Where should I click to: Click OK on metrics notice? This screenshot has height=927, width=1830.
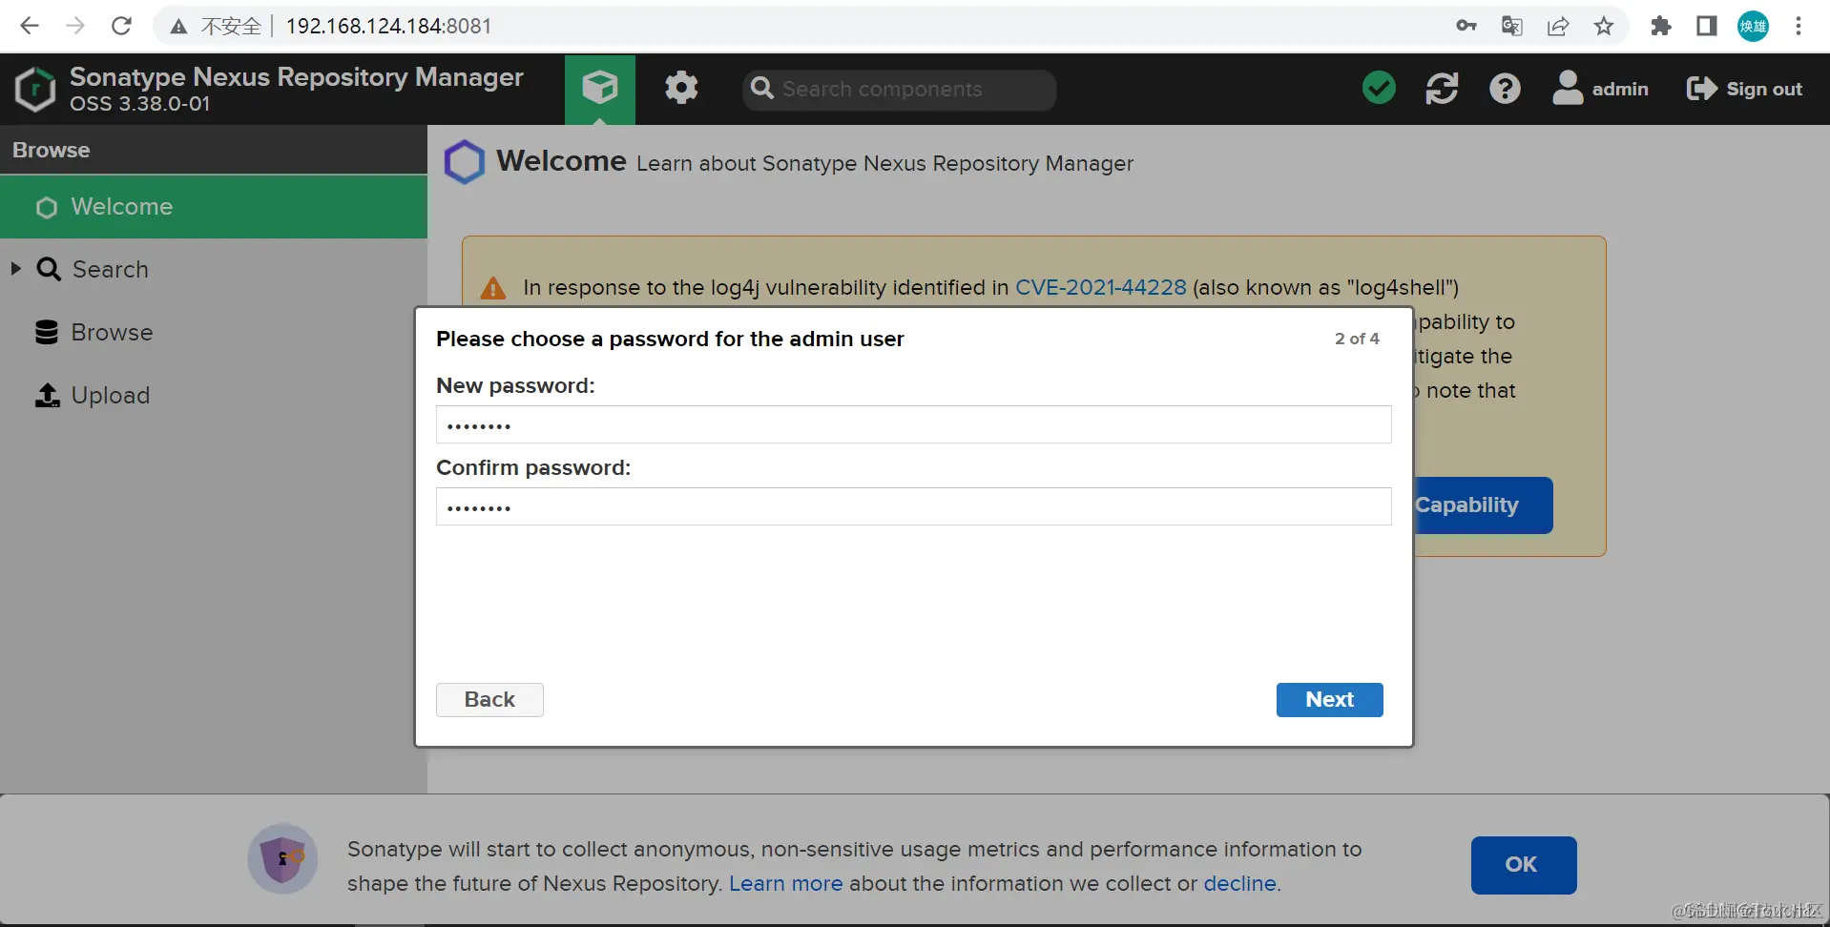1524,865
